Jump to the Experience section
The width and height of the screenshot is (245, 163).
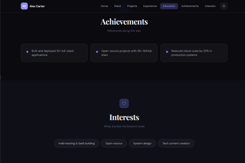150,6
